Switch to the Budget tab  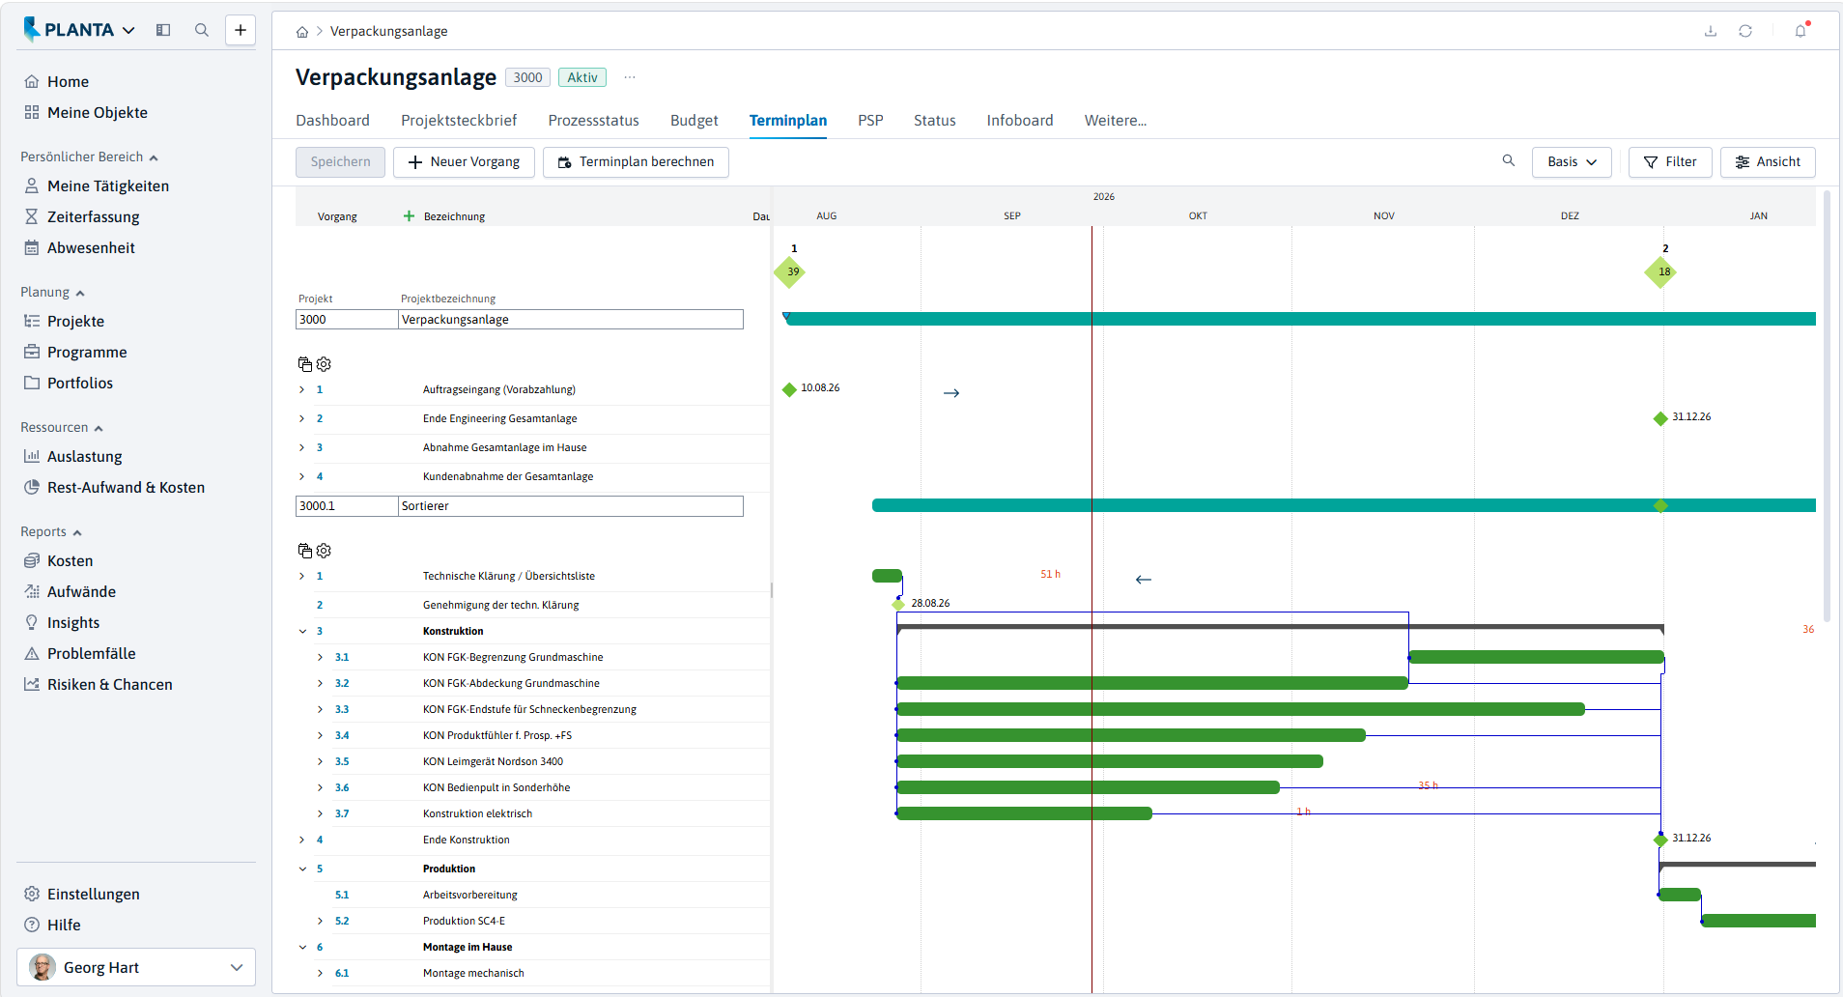tap(695, 121)
